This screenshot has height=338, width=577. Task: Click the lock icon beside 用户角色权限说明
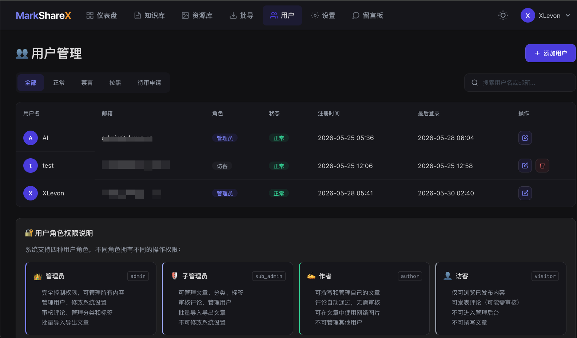click(x=29, y=233)
